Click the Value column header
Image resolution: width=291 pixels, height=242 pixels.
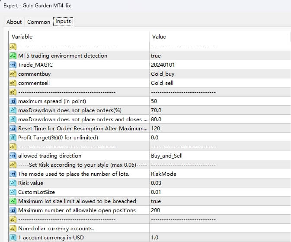pos(159,37)
